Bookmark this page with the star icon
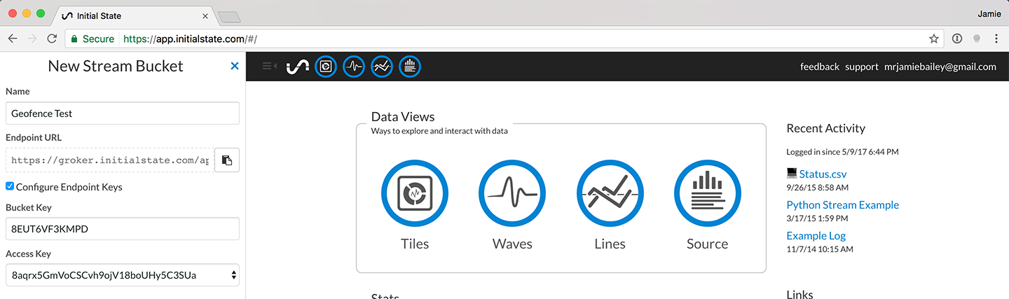The image size is (1009, 299). click(933, 39)
